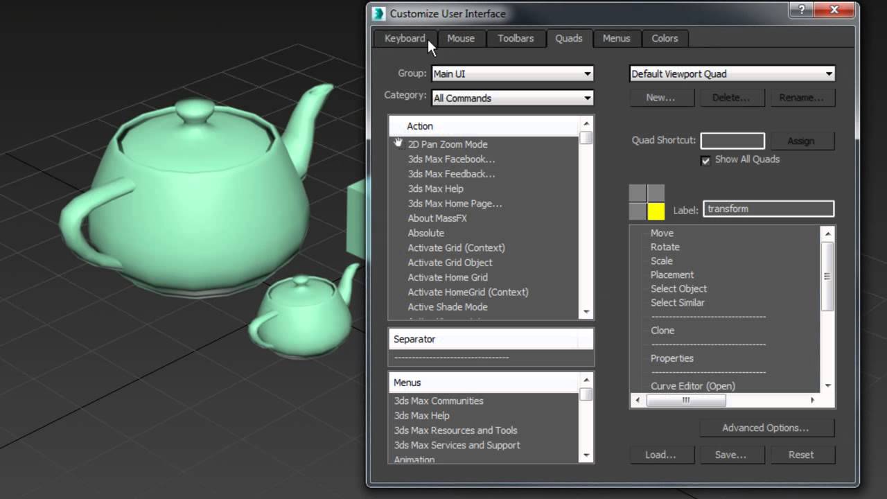
Task: Click the Action list scroll-down arrow
Action: [587, 312]
